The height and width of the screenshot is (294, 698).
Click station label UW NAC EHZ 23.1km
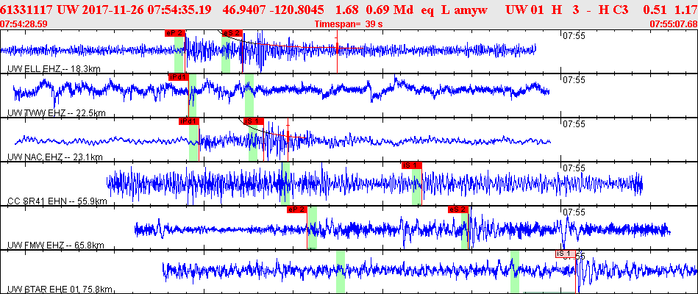point(55,157)
